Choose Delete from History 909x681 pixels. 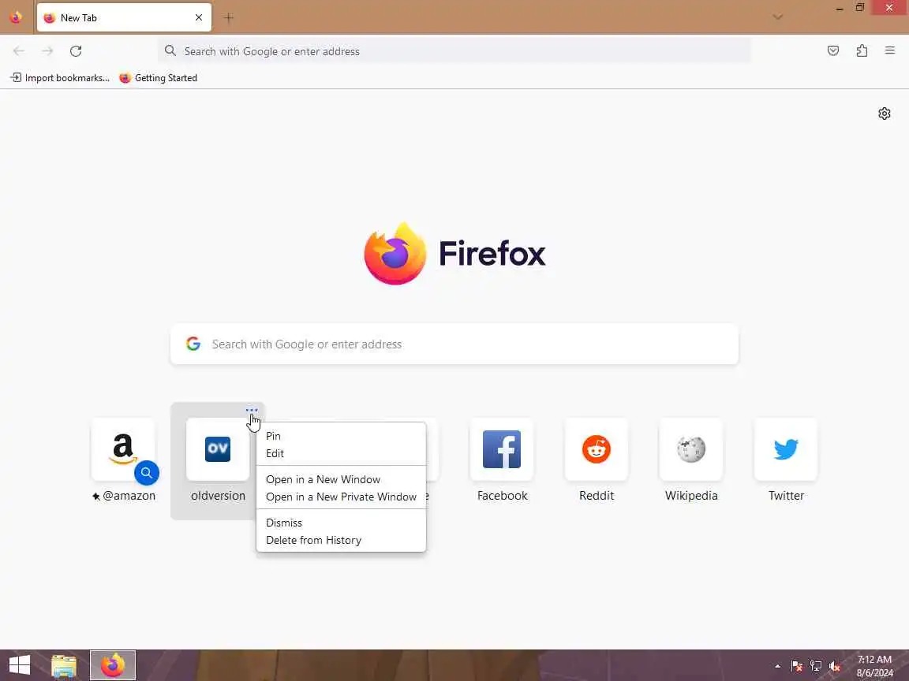pyautogui.click(x=341, y=540)
